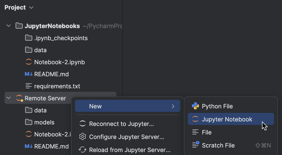282x155 pixels.
Task: Click the Python logo icon in the New submenu
Action: click(x=195, y=106)
